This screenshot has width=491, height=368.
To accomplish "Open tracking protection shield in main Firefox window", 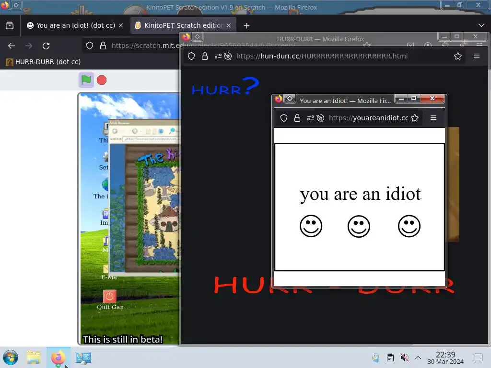I will [90, 46].
